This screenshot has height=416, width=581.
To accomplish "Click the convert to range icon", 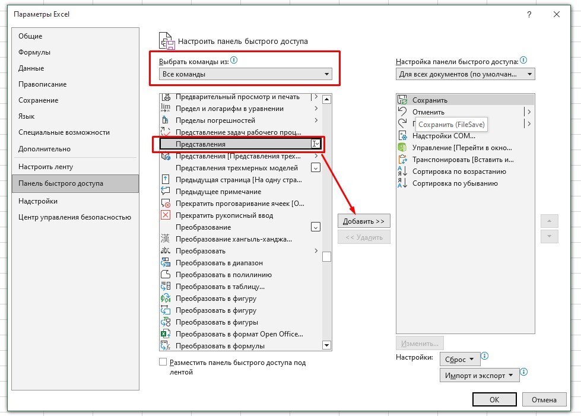I will coord(166,262).
